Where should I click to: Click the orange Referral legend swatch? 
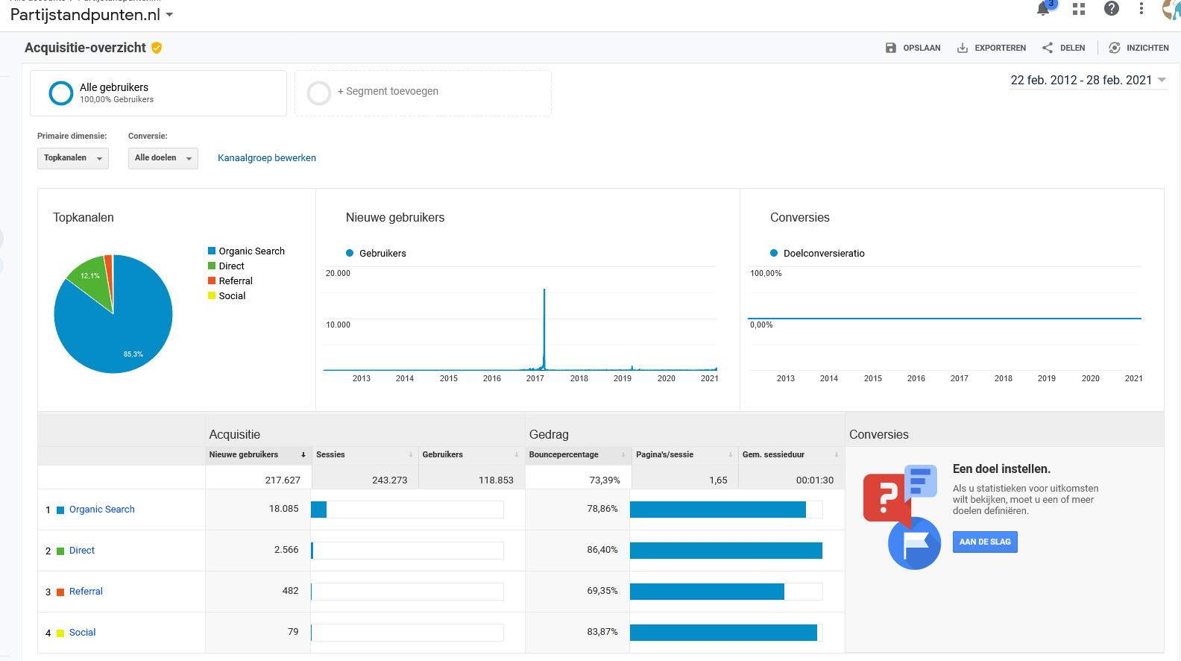click(212, 281)
